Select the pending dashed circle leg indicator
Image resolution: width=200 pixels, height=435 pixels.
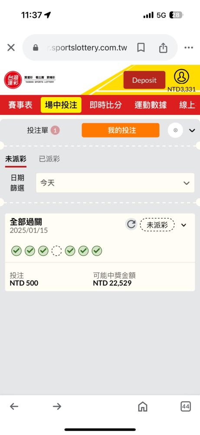57,251
